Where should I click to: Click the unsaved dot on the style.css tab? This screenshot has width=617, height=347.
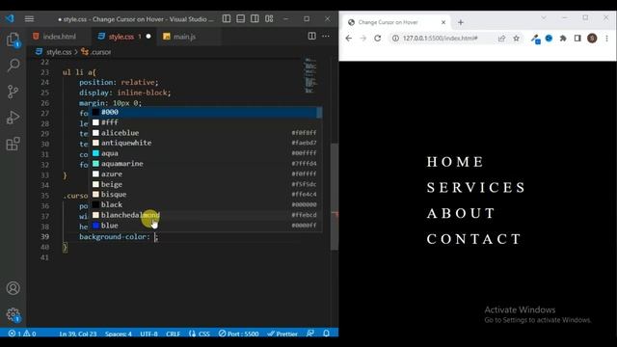click(x=148, y=37)
